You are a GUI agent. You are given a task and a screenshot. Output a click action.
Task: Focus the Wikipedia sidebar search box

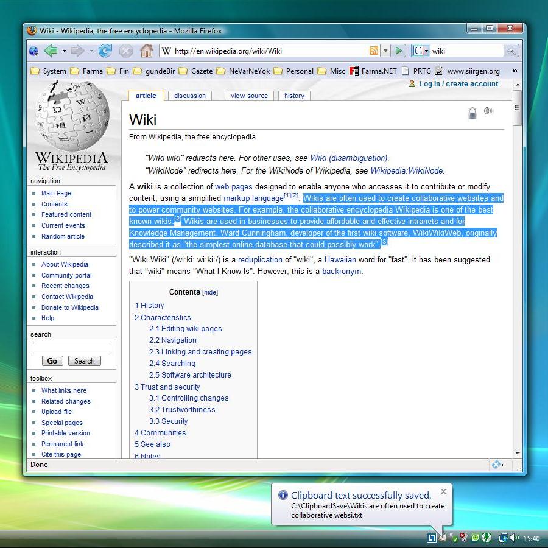[x=71, y=348]
